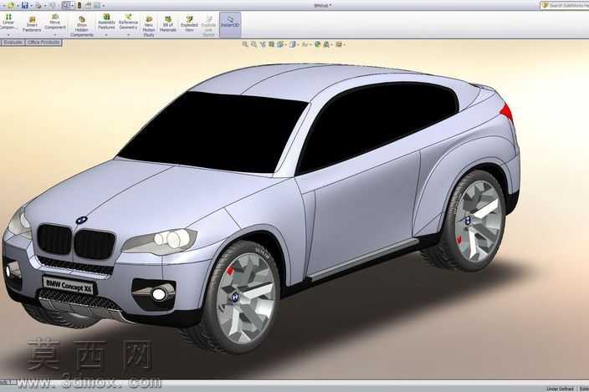This screenshot has height=392, width=589.
Task: Open the View Orientation icon
Action: [280, 44]
